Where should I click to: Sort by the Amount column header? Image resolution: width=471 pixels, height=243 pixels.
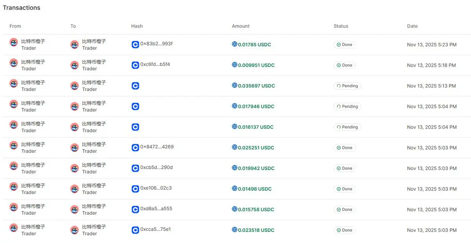point(241,26)
